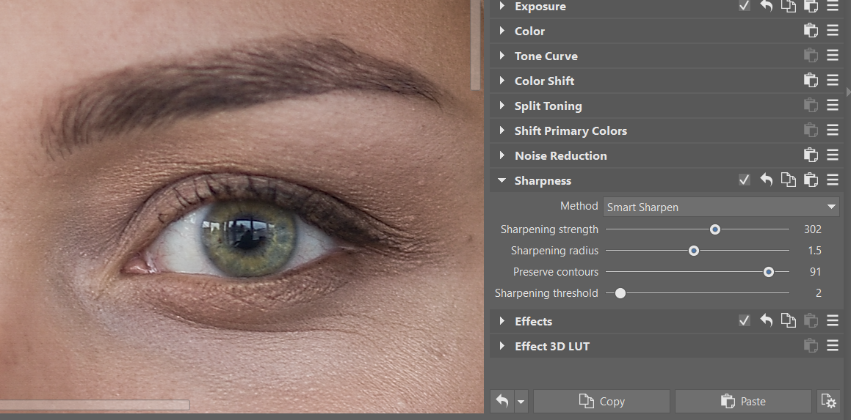Open the Tone Curve row menu icon
Viewport: 851px width, 420px height.
point(833,56)
